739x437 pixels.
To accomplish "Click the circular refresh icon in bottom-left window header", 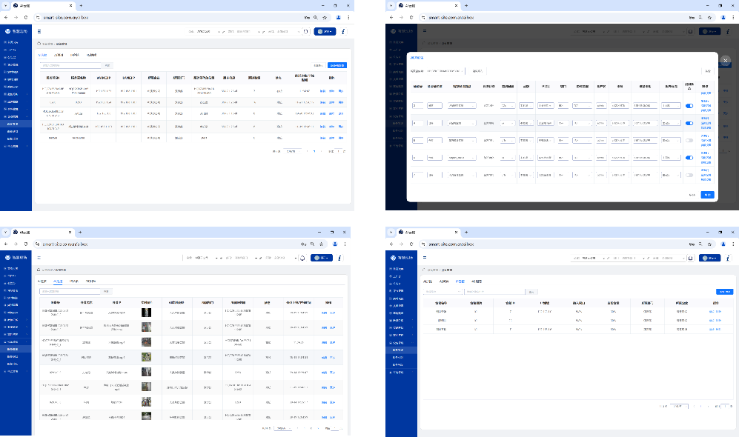I will (x=302, y=258).
